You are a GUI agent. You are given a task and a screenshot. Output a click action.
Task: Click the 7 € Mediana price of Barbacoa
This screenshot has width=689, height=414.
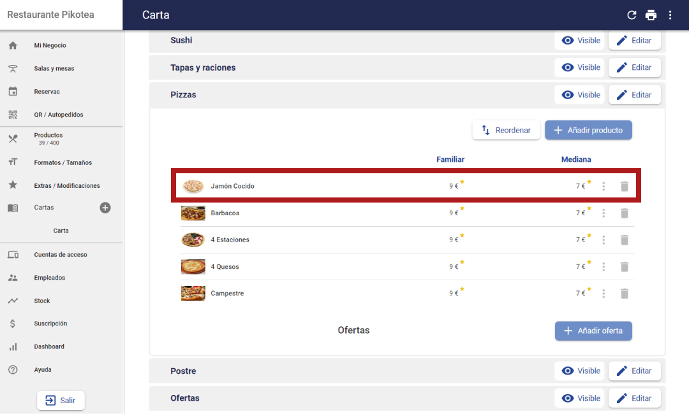[581, 213]
